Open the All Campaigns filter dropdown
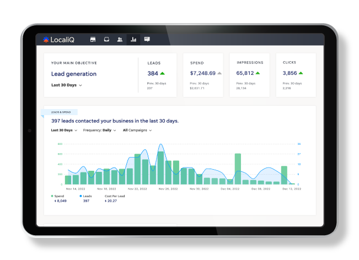The width and height of the screenshot is (359, 260). tap(137, 130)
